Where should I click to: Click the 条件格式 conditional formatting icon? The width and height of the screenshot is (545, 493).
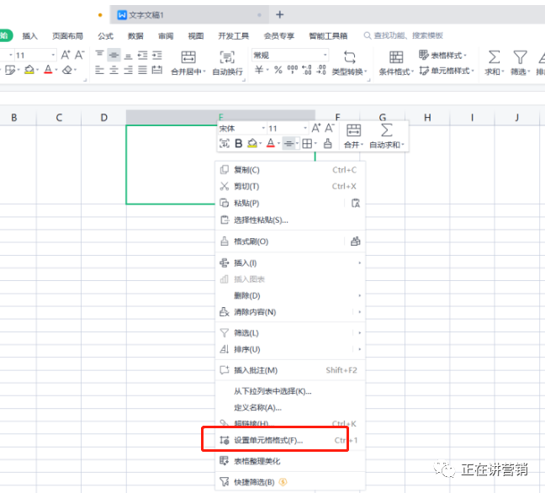pyautogui.click(x=395, y=57)
